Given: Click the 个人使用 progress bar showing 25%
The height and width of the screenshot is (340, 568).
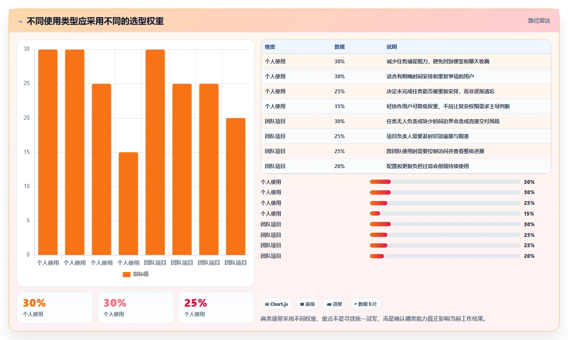Looking at the screenshot, I should (445, 203).
